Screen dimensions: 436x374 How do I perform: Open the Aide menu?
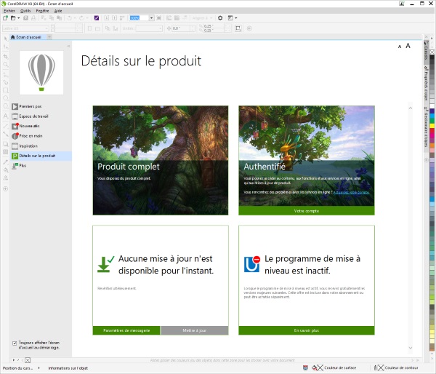tap(58, 11)
